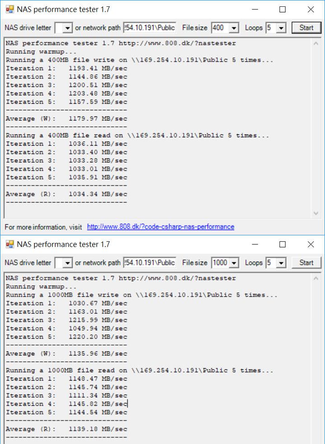Expand File size 1000 dropdown

click(234, 263)
